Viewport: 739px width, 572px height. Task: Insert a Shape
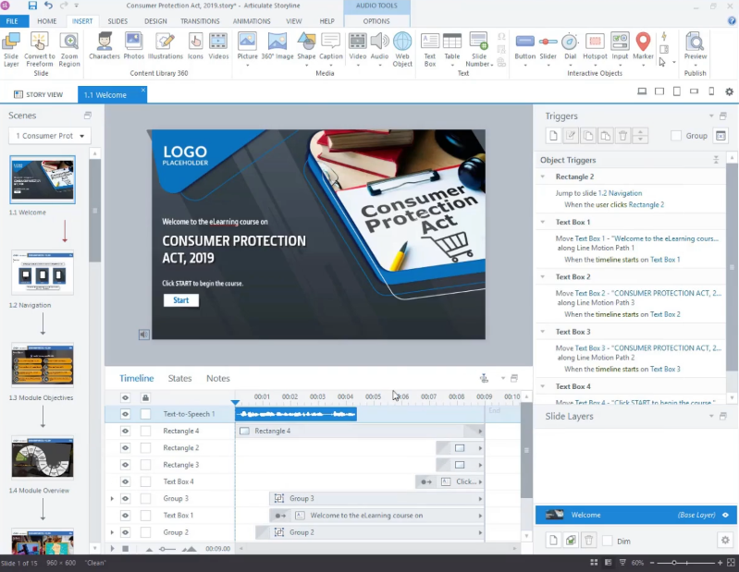(x=306, y=49)
